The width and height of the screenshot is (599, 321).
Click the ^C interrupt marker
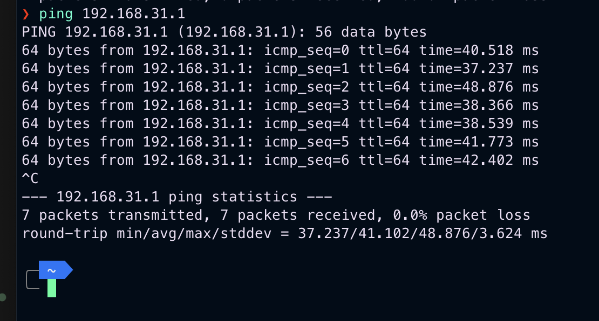[30, 178]
